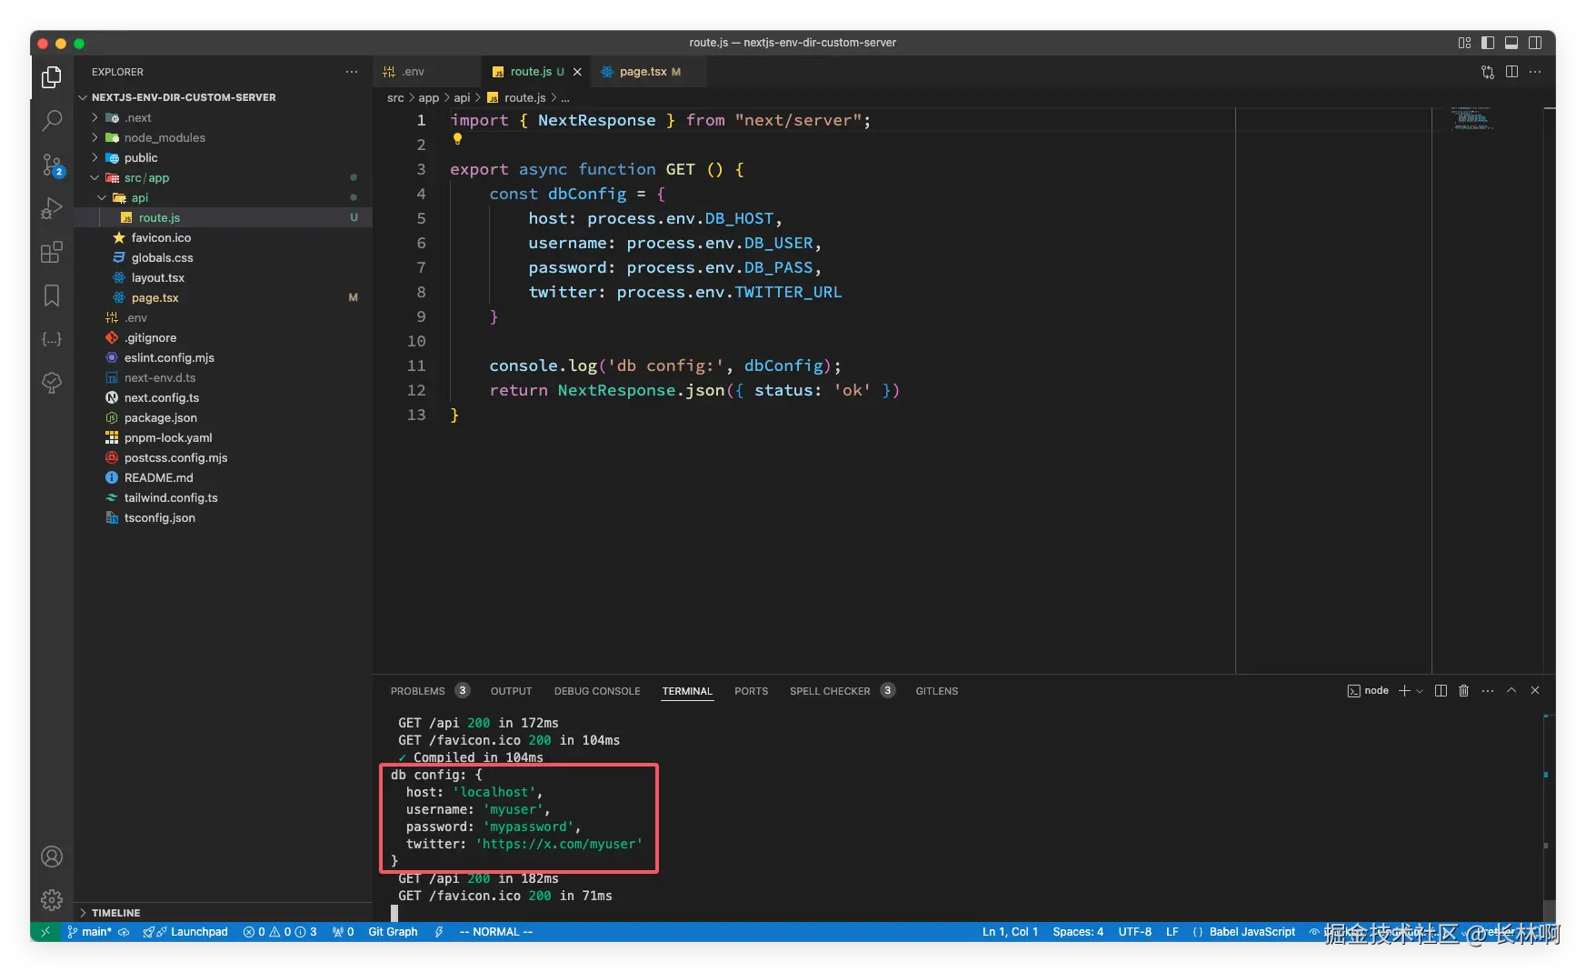Click Babel JavaScript language mode
1586x972 pixels.
coord(1252,932)
